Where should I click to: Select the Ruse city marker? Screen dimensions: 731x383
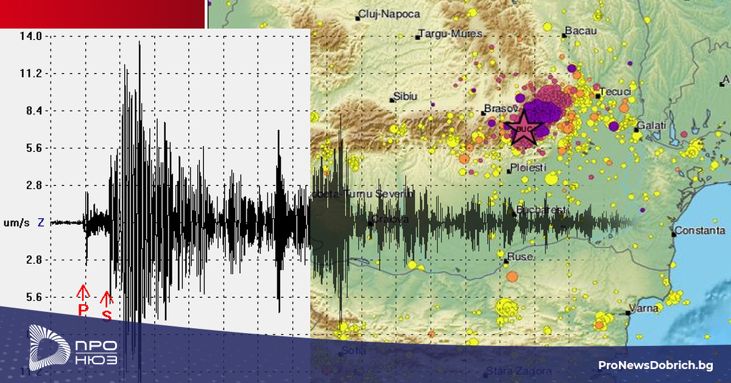pos(506,262)
